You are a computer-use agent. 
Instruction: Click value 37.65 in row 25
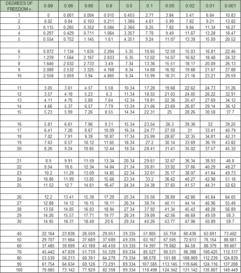(170, 185)
